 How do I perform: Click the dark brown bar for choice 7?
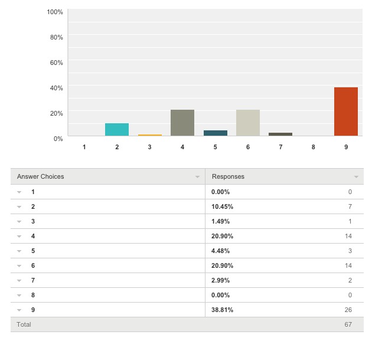(x=280, y=134)
